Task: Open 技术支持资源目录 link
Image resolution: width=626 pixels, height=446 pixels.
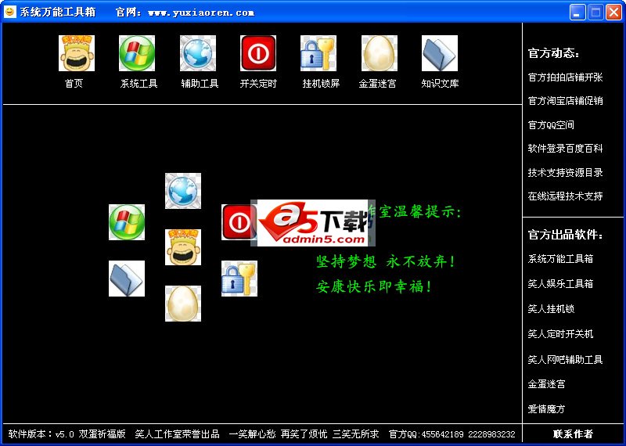Action: pos(565,172)
